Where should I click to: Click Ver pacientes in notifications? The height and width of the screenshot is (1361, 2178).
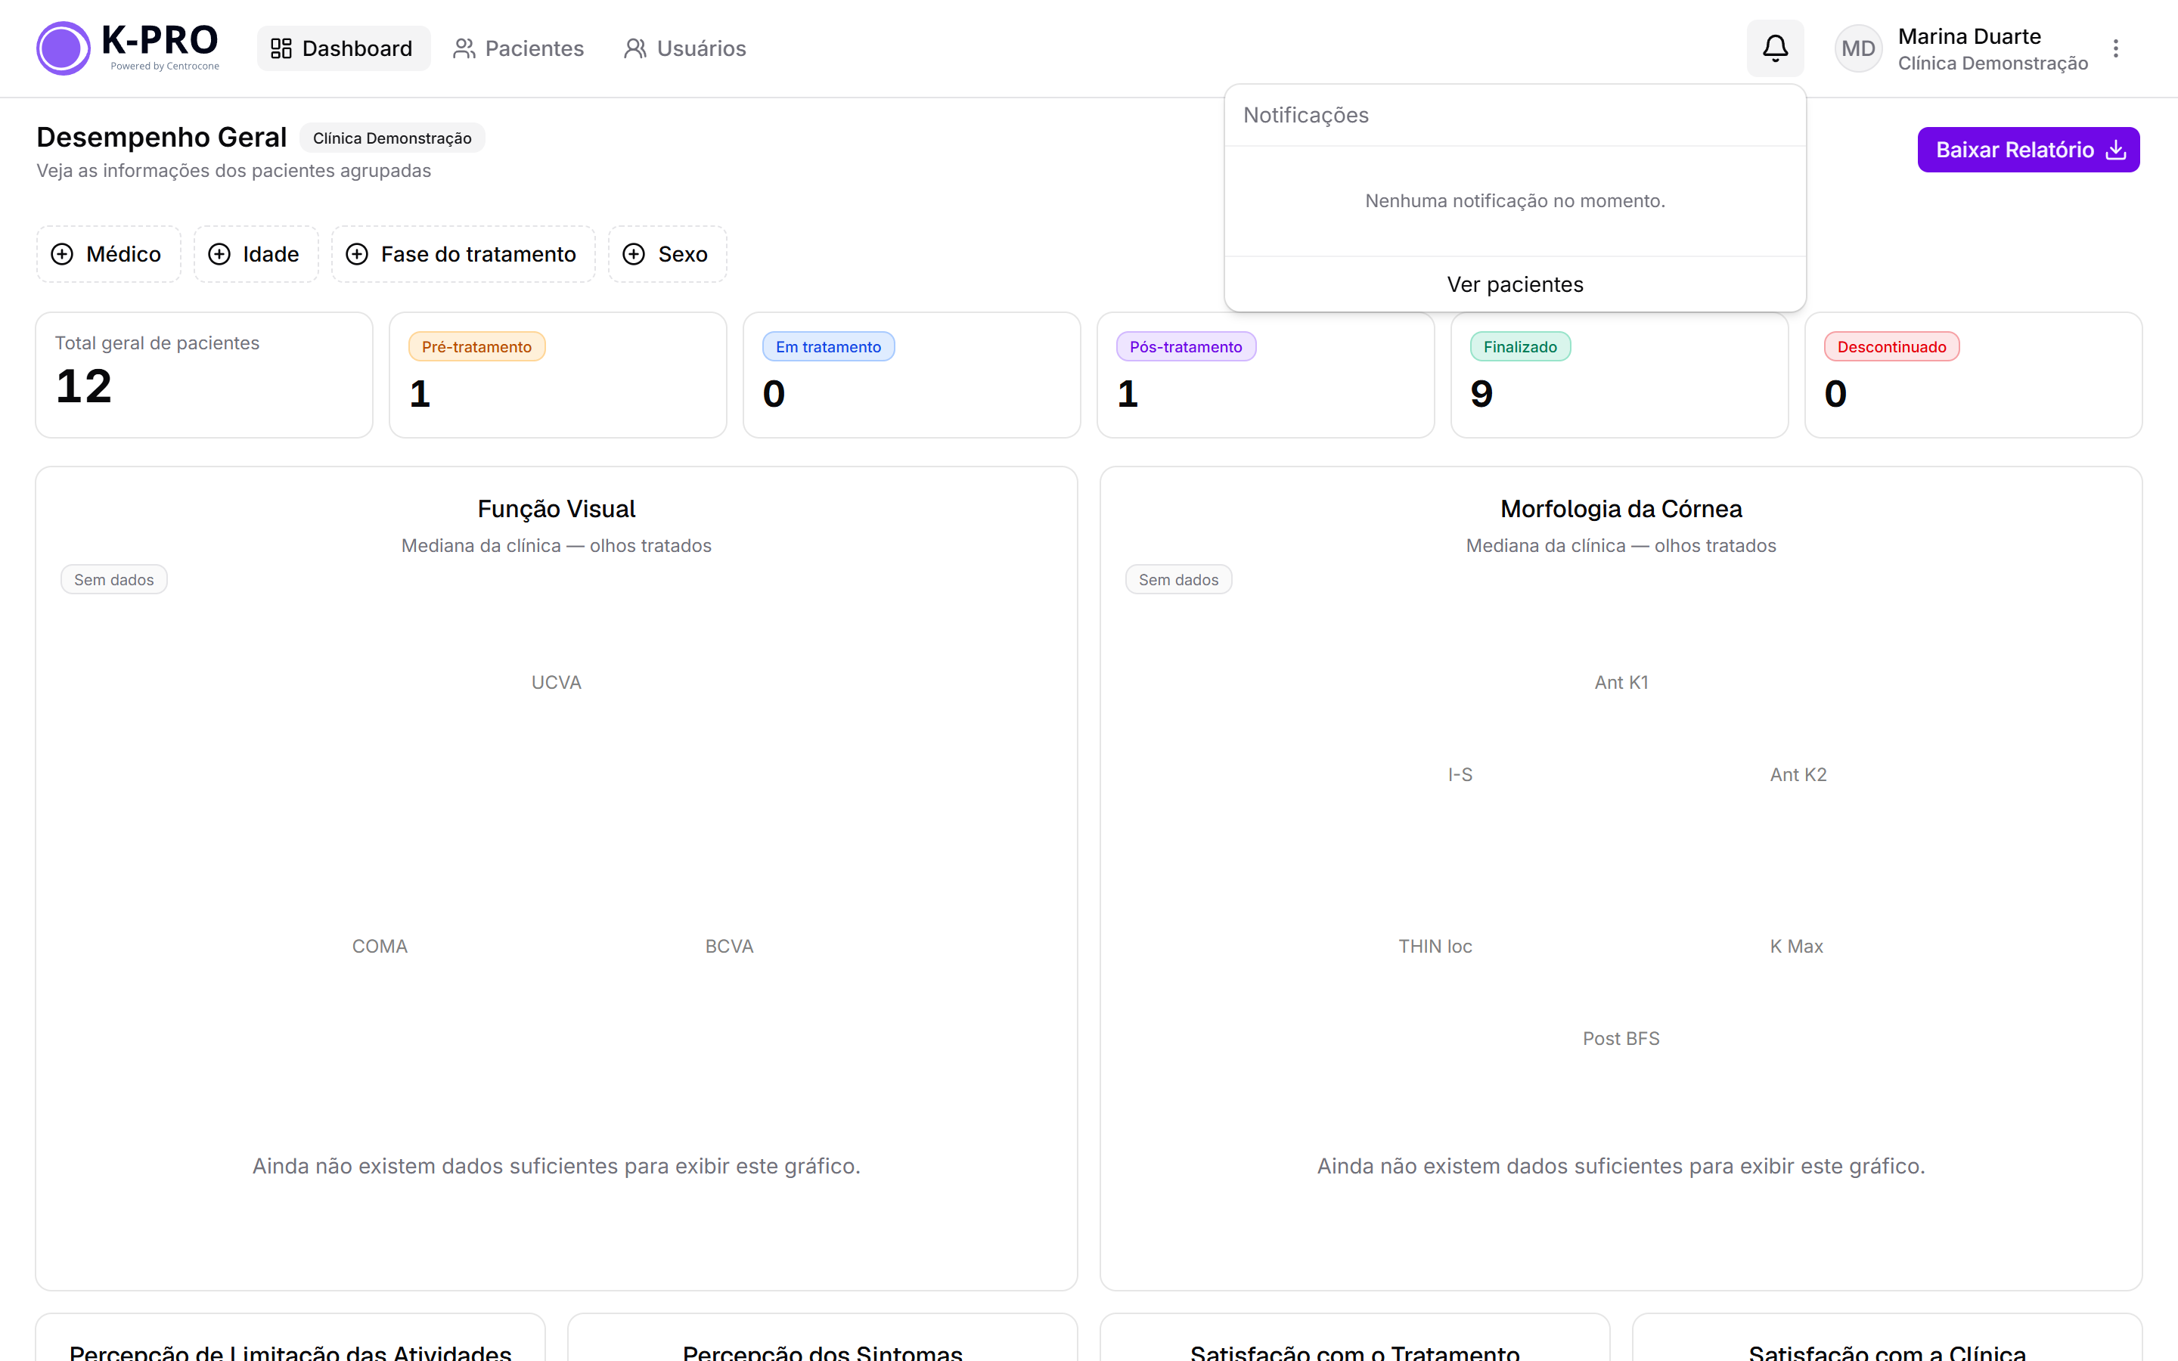tap(1515, 284)
